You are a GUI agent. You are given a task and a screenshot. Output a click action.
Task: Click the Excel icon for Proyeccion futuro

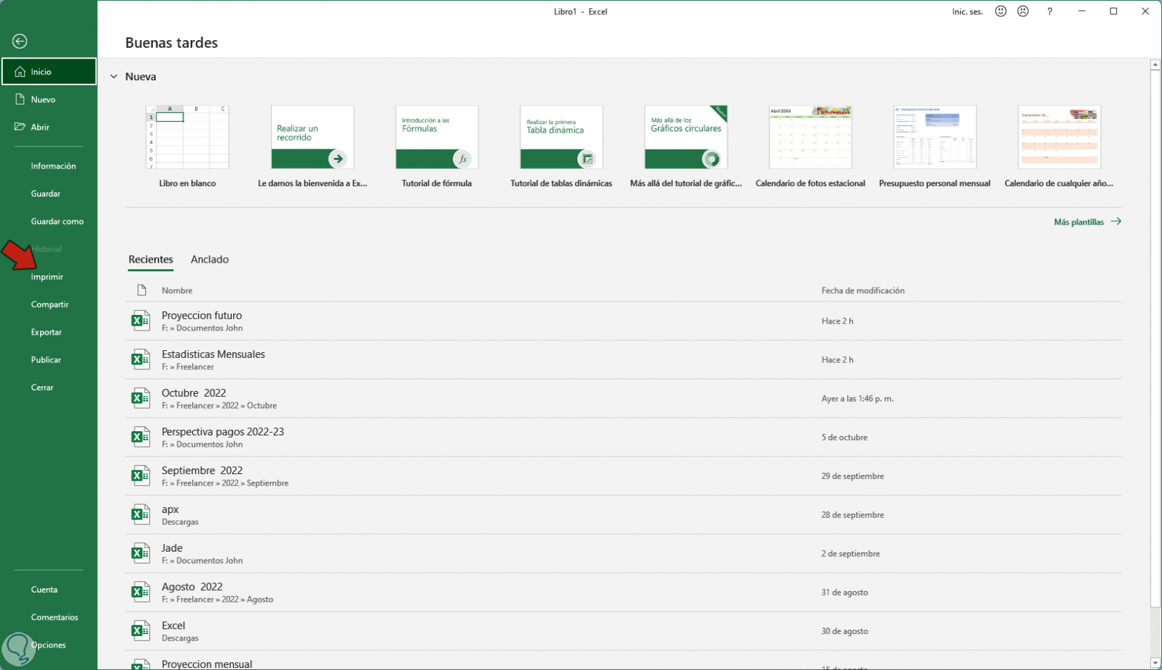(141, 321)
